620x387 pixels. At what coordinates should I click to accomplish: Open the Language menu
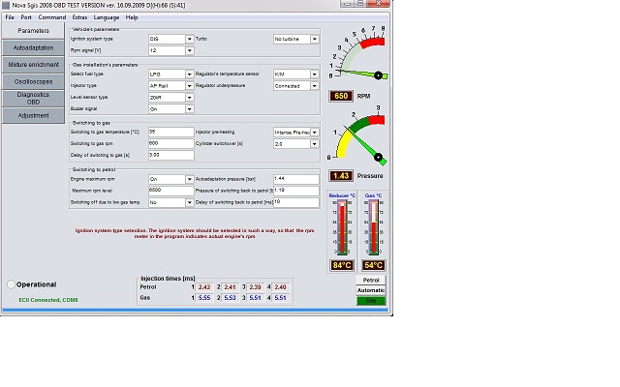[x=107, y=17]
